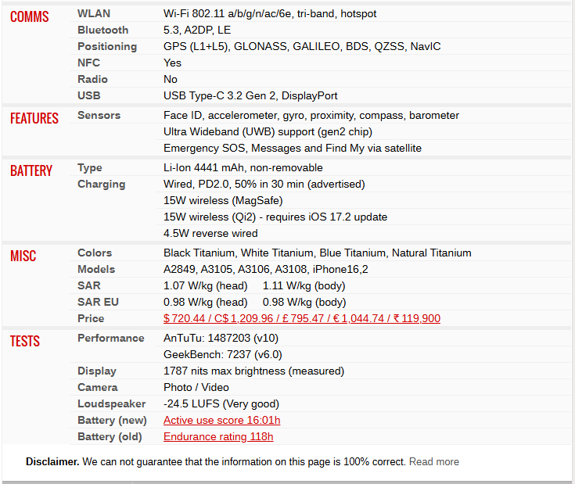Click the USB spec label
575x484 pixels.
coord(88,95)
